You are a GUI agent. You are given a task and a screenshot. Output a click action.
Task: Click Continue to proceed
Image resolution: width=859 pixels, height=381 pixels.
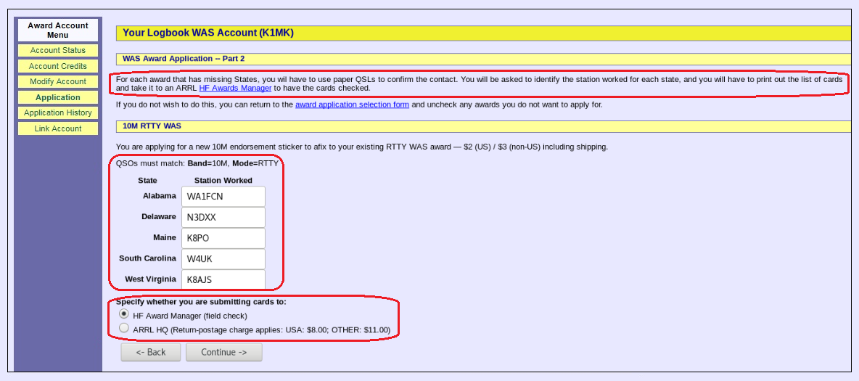tap(223, 352)
